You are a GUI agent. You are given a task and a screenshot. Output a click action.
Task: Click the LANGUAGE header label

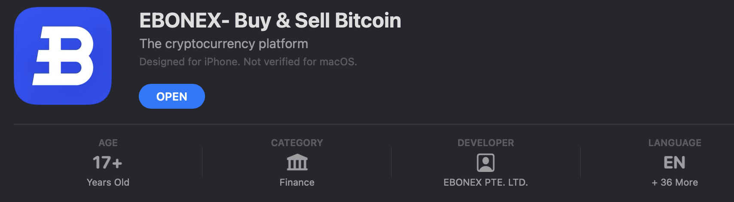point(675,143)
